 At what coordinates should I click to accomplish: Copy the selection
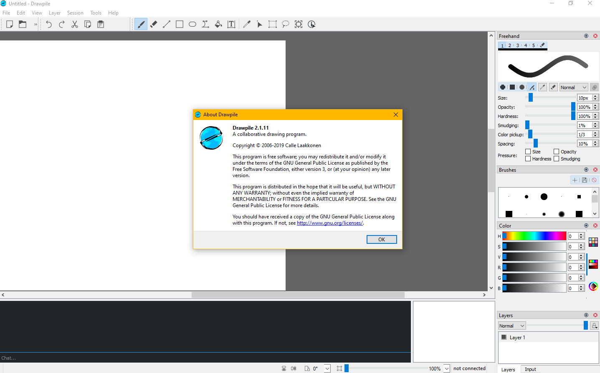click(x=88, y=24)
